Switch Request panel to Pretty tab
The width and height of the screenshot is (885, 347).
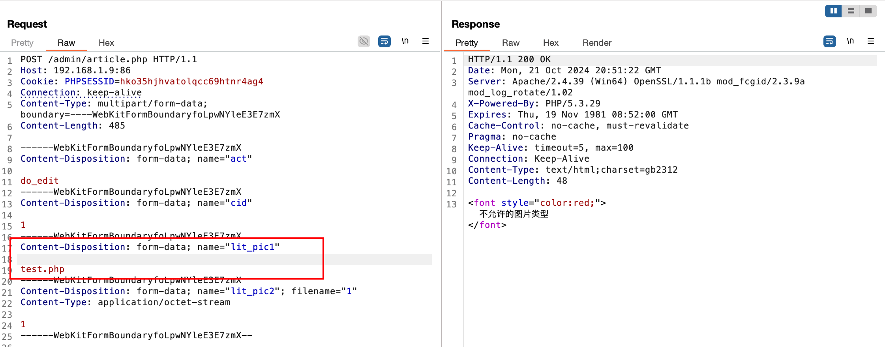tap(22, 43)
